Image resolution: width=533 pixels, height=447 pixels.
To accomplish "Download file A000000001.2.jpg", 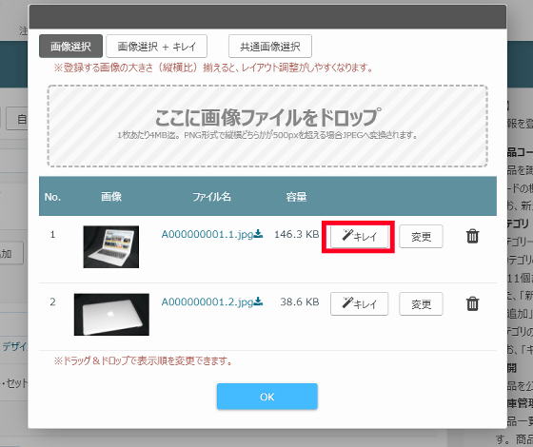I will point(212,302).
